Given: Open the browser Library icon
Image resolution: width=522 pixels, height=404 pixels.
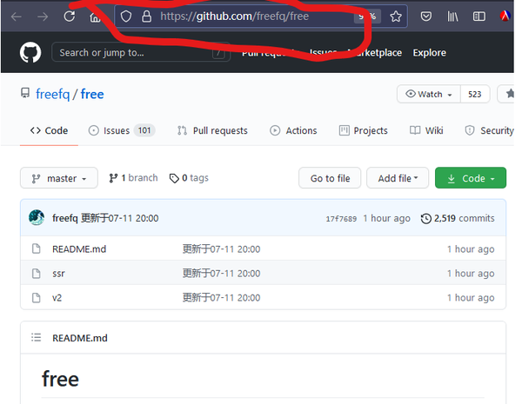Looking at the screenshot, I should coord(452,17).
